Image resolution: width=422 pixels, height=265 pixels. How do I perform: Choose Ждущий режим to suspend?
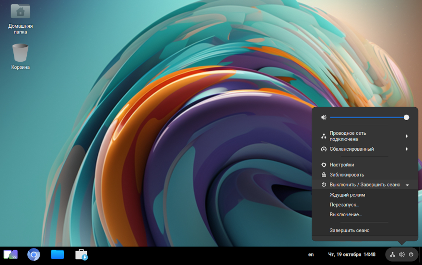347,195
